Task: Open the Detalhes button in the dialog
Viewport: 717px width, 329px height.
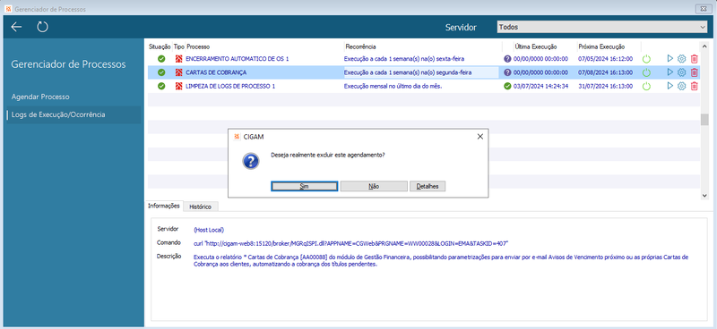Action: pos(428,186)
